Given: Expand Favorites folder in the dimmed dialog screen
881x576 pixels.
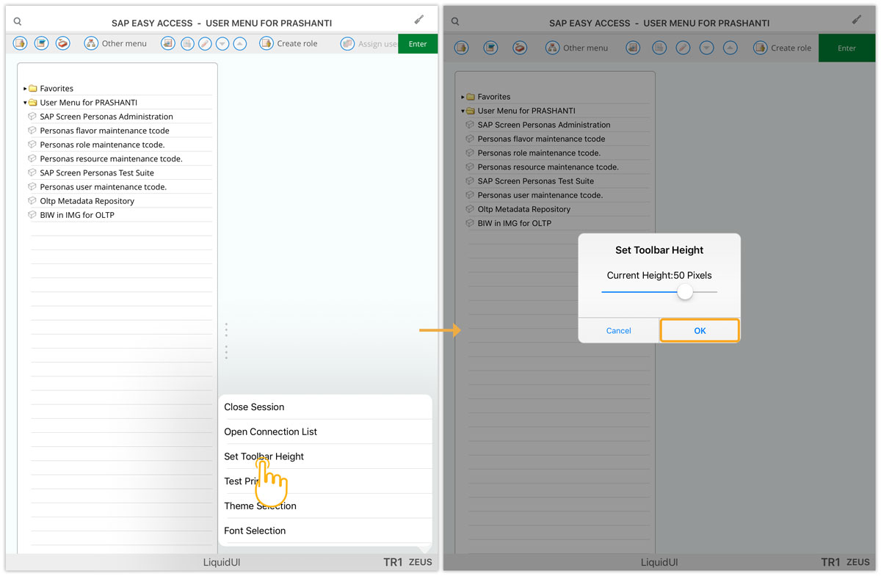Looking at the screenshot, I should pos(463,97).
